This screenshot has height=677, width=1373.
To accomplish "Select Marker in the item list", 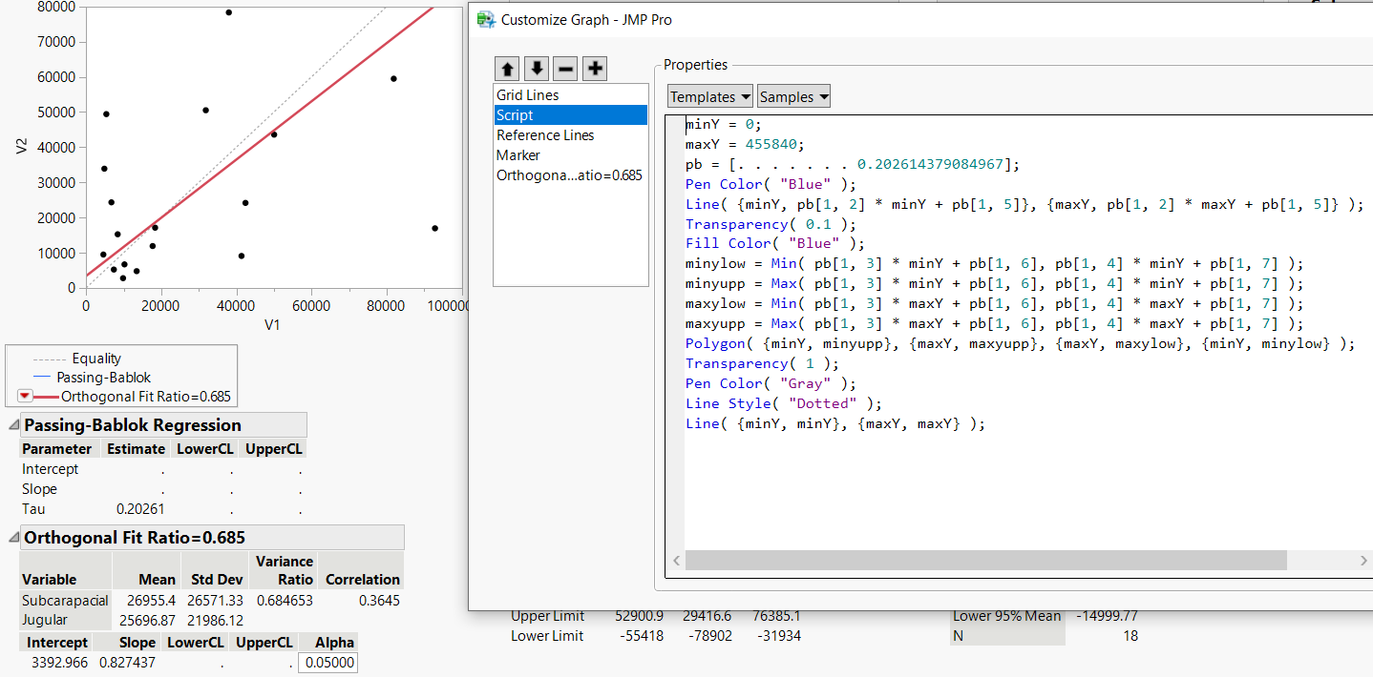I will click(517, 154).
